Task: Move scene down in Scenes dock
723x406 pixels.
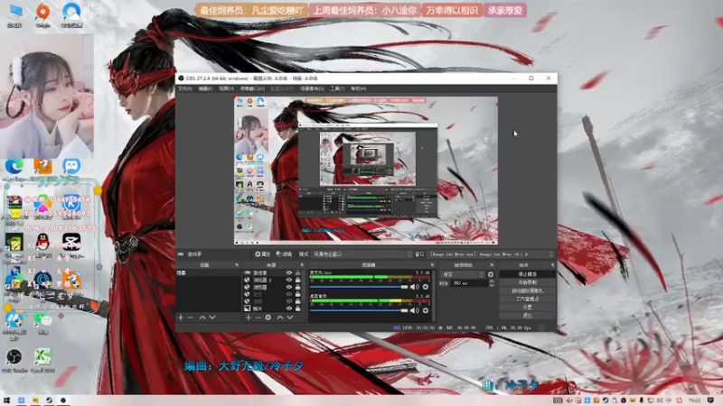Action: point(212,318)
